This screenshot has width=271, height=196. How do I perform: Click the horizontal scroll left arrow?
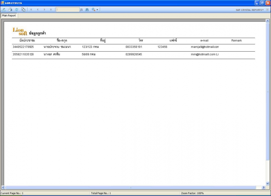(x=3, y=187)
